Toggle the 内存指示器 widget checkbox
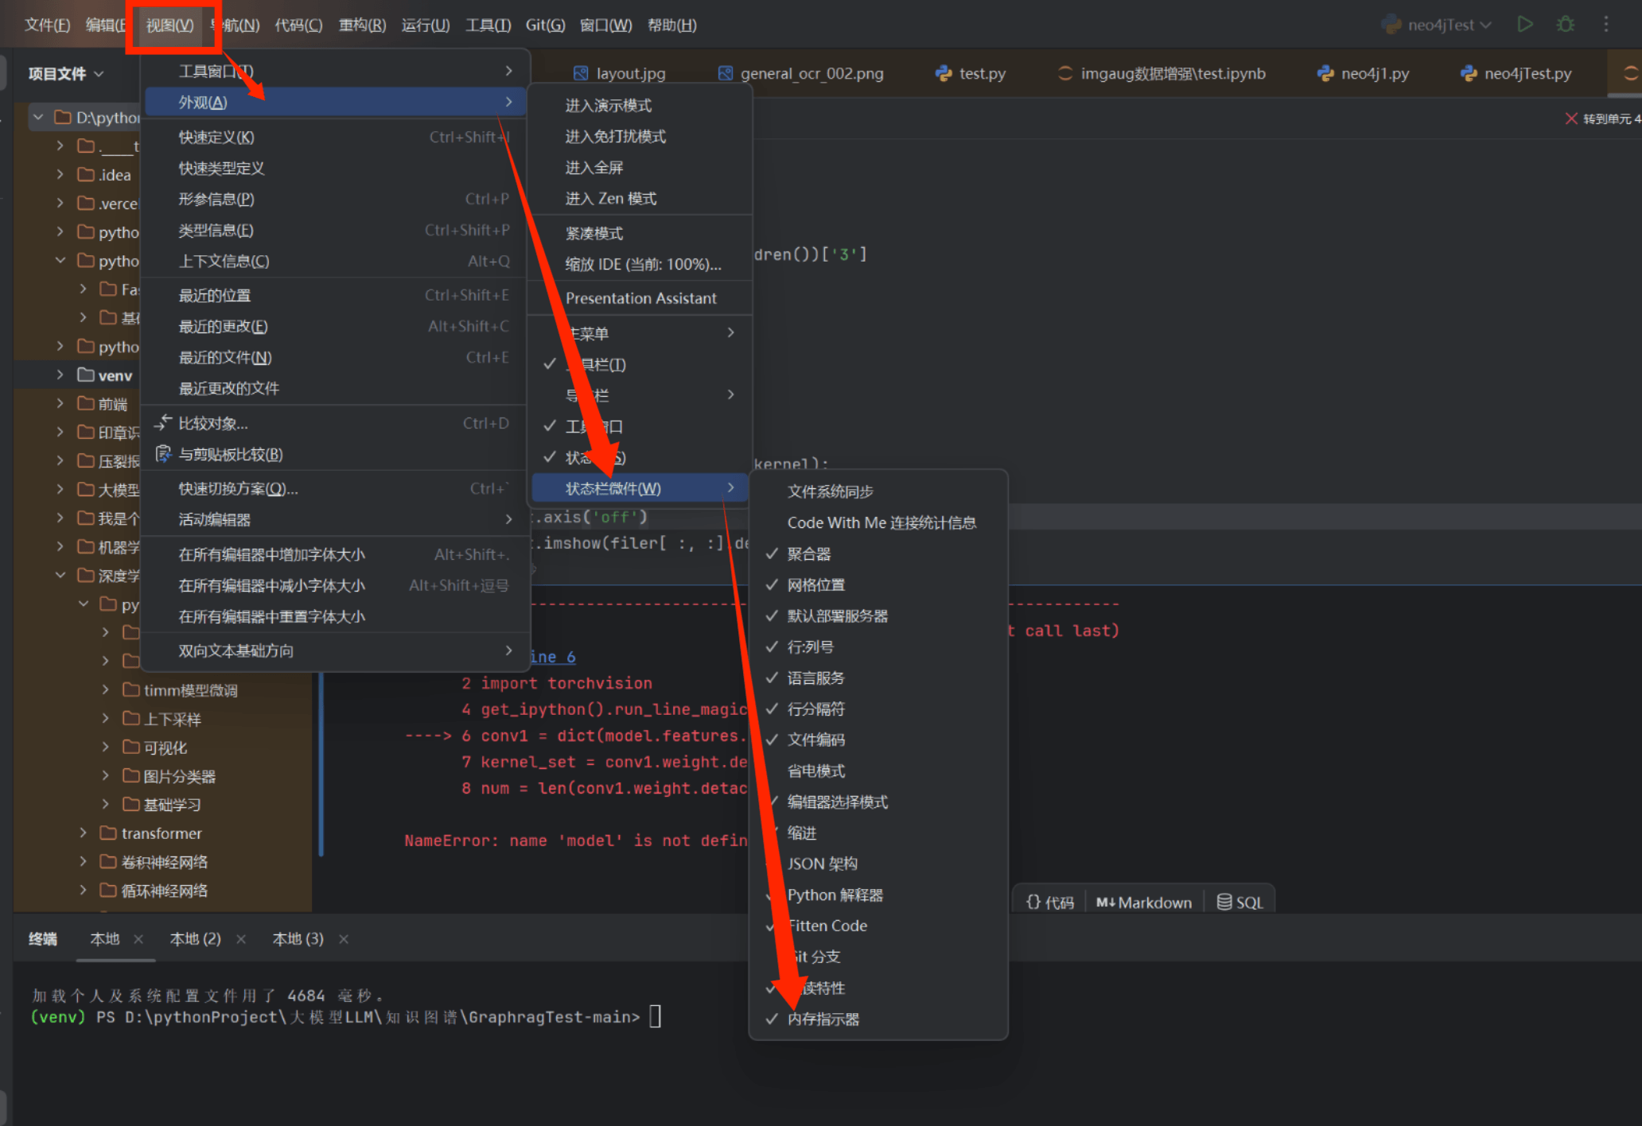The width and height of the screenshot is (1642, 1126). [x=823, y=1019]
